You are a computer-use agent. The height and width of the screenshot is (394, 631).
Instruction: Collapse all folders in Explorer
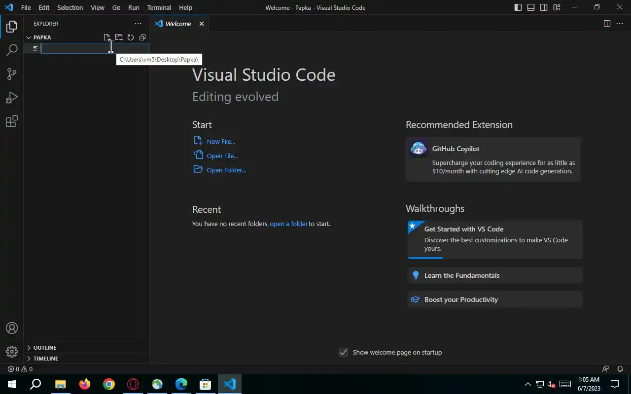[142, 37]
